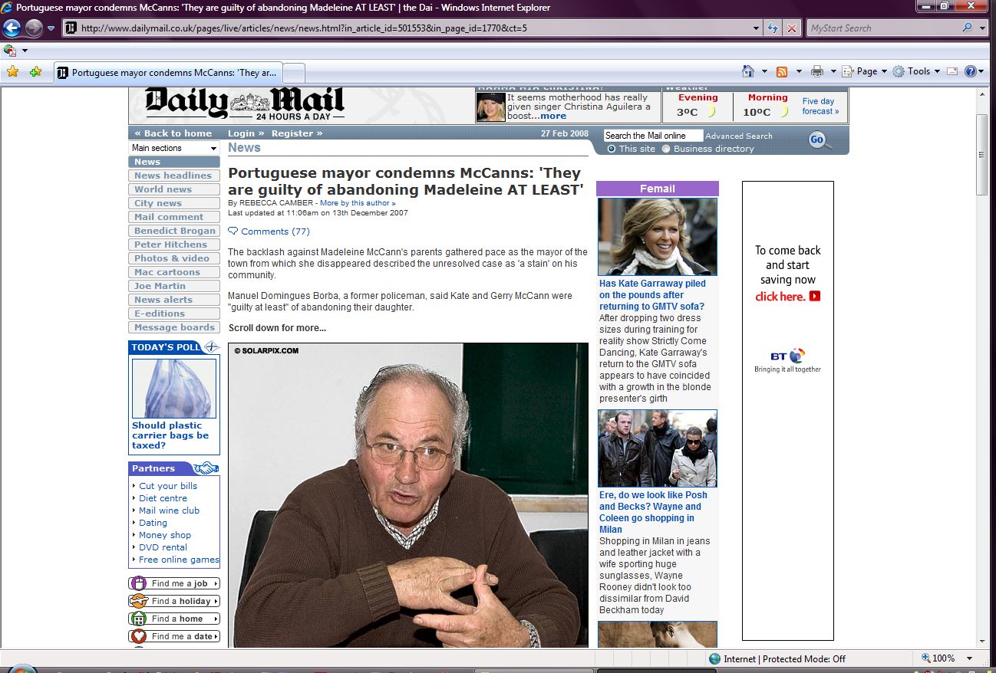
Task: Click the 'Search the Mail online' field
Action: pyautogui.click(x=652, y=136)
